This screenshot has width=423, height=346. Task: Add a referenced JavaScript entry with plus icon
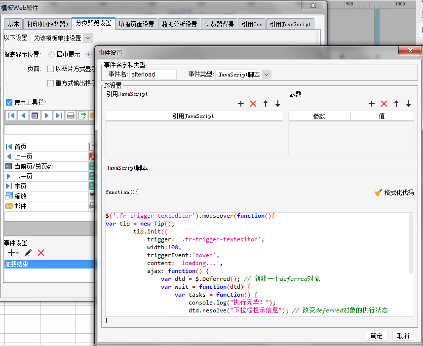(x=241, y=104)
